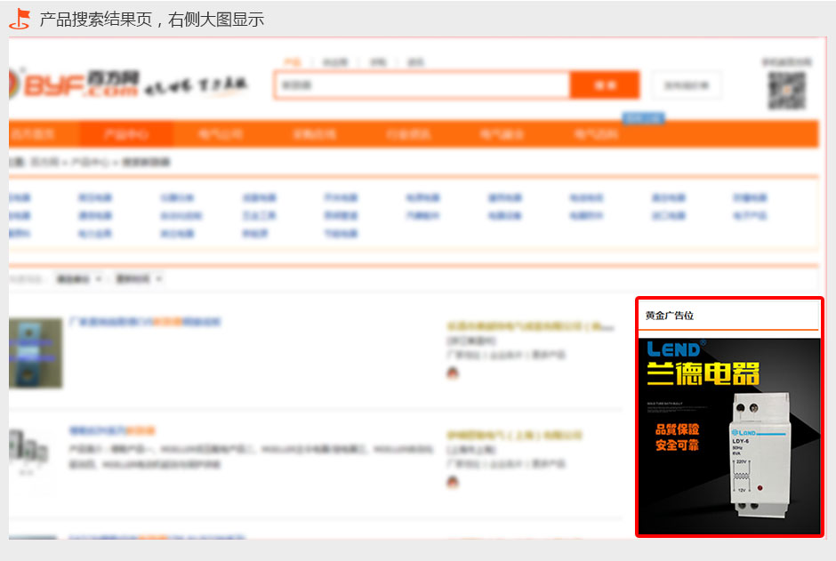This screenshot has height=561, width=836.
Task: Click the contact icon under the first result's company
Action: (x=453, y=373)
